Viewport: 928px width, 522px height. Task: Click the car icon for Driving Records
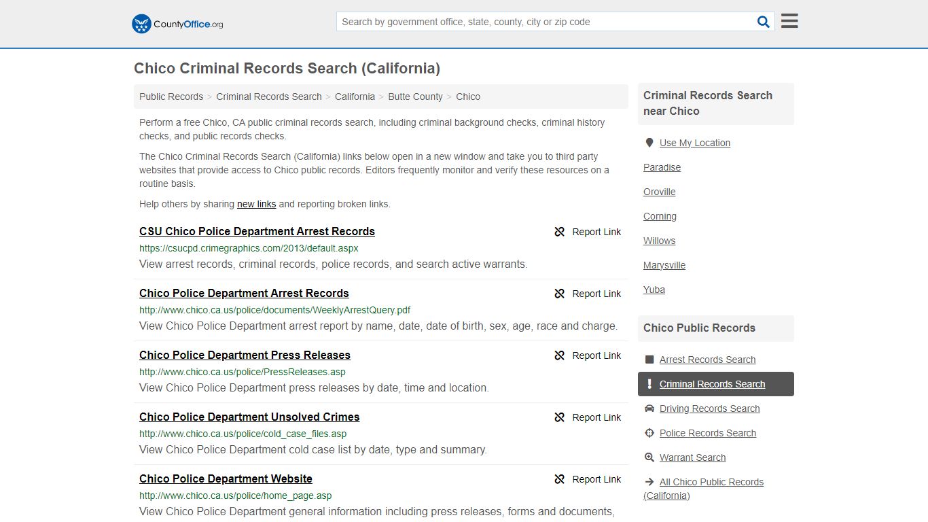(649, 408)
